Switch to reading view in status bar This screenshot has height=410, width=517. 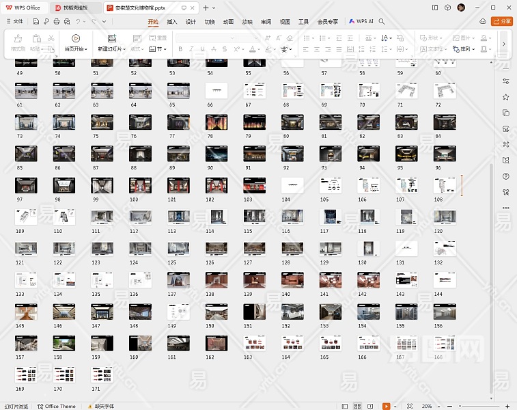(x=369, y=406)
